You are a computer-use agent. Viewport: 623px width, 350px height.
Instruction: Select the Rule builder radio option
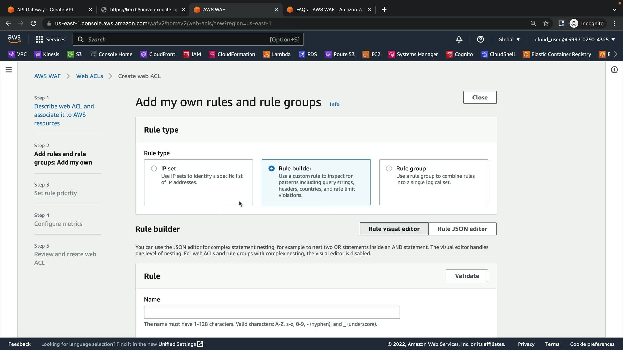click(x=271, y=169)
